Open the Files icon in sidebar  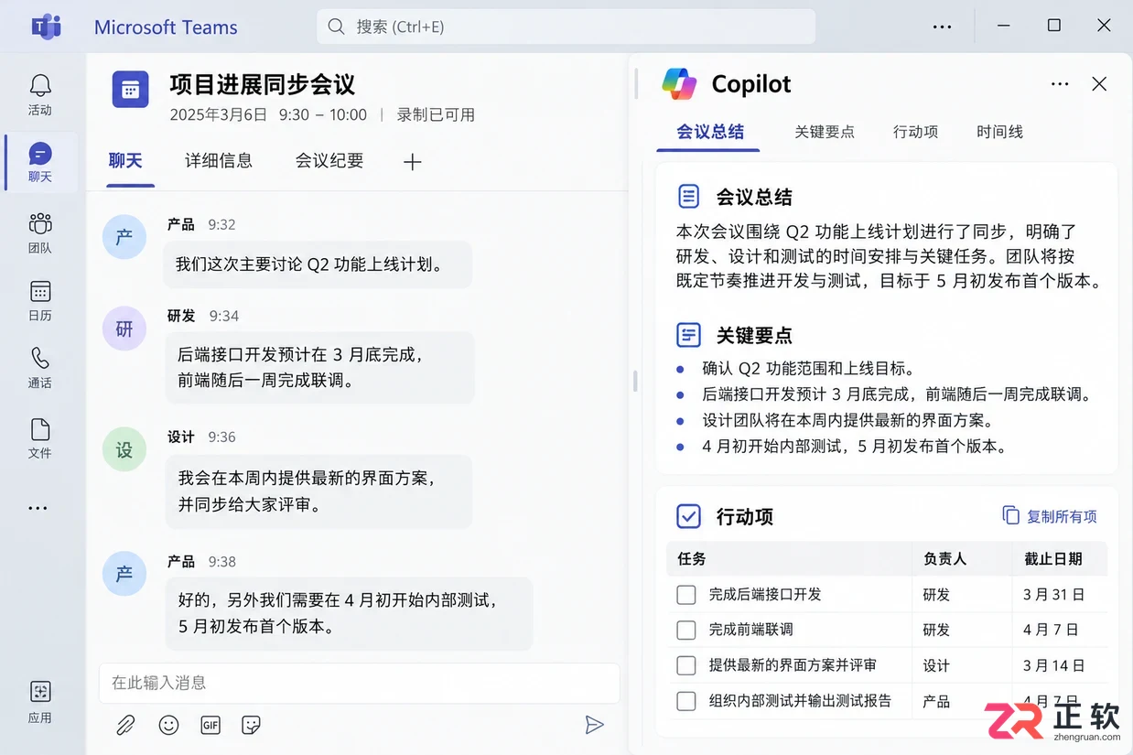click(x=40, y=429)
